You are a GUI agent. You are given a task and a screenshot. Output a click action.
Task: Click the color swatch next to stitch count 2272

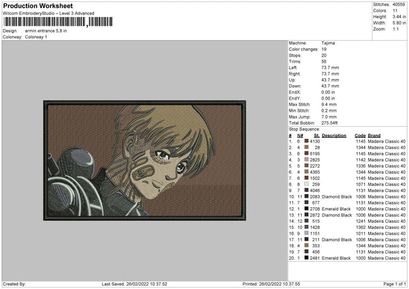coord(307,166)
